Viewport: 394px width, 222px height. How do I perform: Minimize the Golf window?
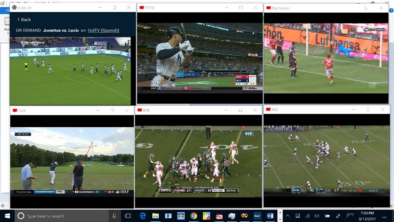pos(98,110)
